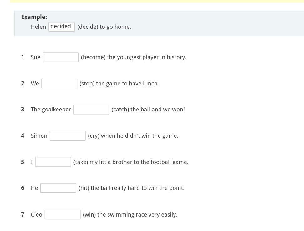Click '(become) the youngest player in history.'

tap(134, 57)
